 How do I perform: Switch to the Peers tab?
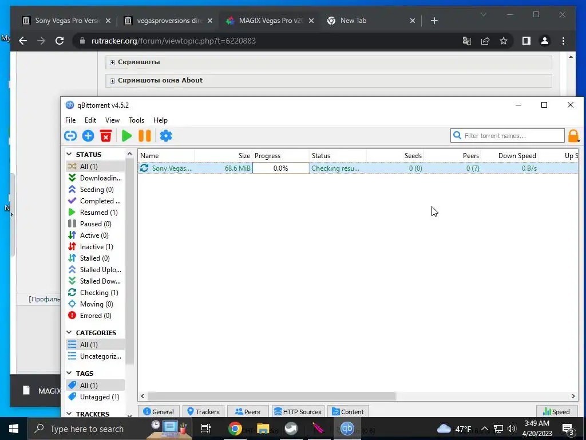coord(248,411)
